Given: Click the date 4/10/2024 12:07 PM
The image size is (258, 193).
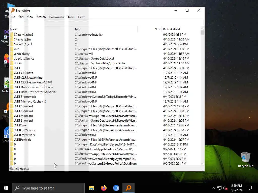Looking at the screenshot, I should (x=176, y=139).
